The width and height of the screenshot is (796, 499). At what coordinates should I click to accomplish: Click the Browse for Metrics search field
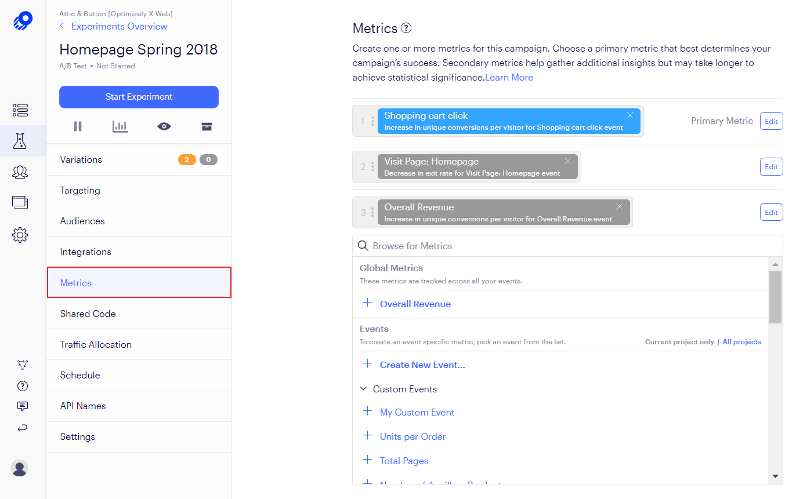(x=567, y=246)
